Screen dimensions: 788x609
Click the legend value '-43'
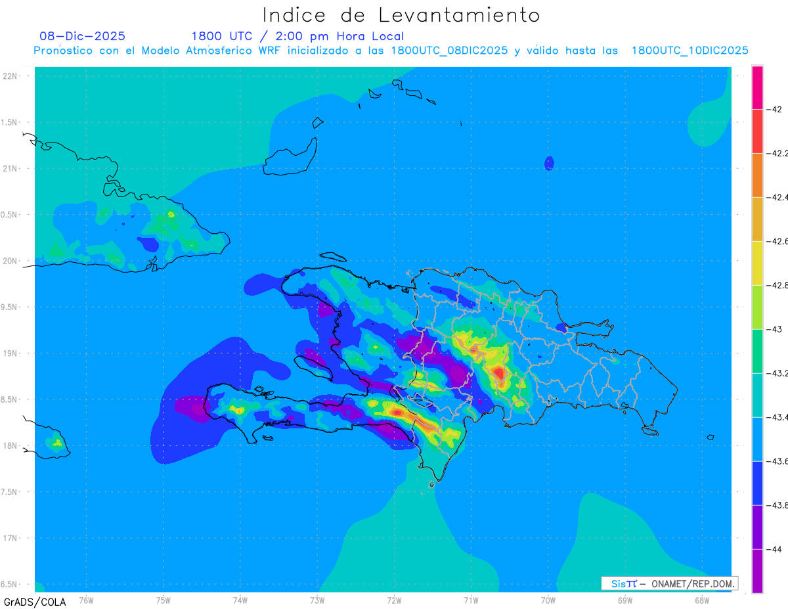(775, 329)
